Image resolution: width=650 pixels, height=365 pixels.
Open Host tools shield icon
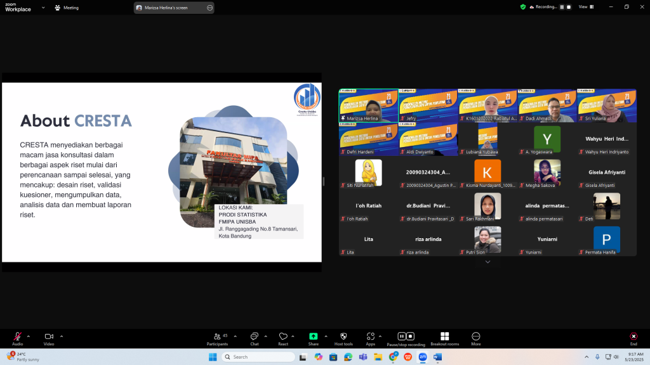coord(343,336)
